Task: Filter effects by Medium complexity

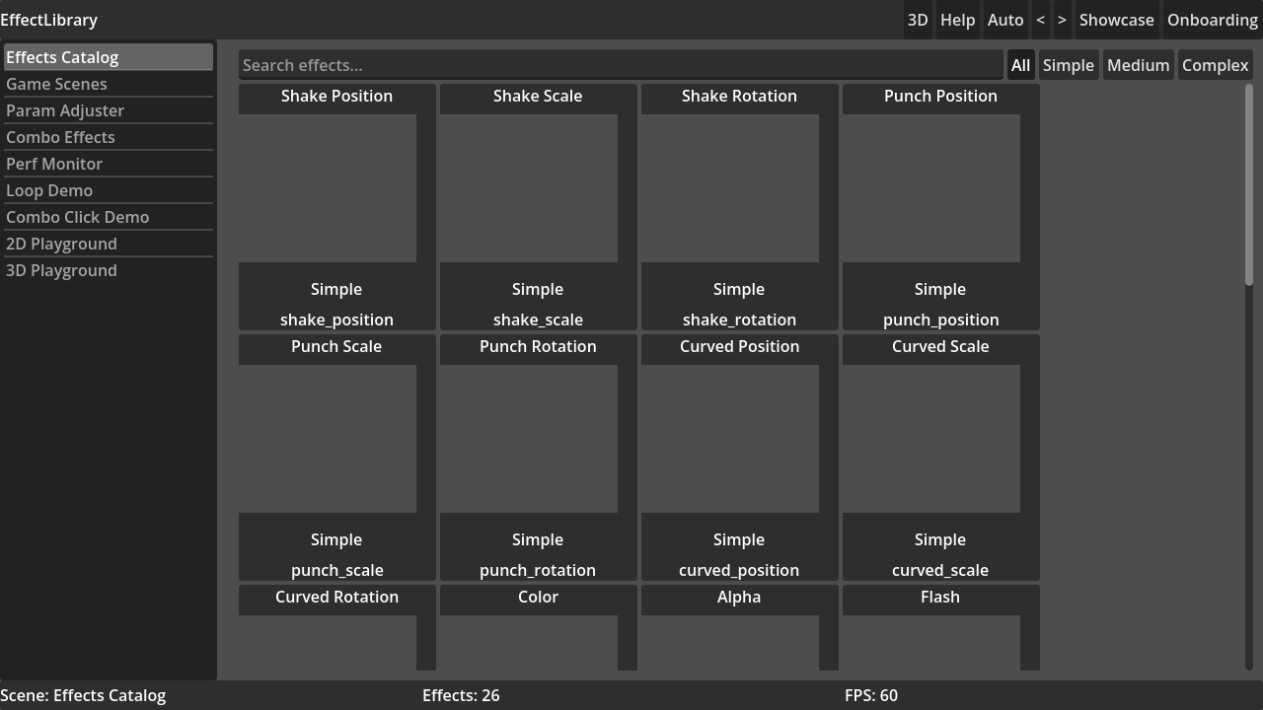Action: (x=1138, y=65)
